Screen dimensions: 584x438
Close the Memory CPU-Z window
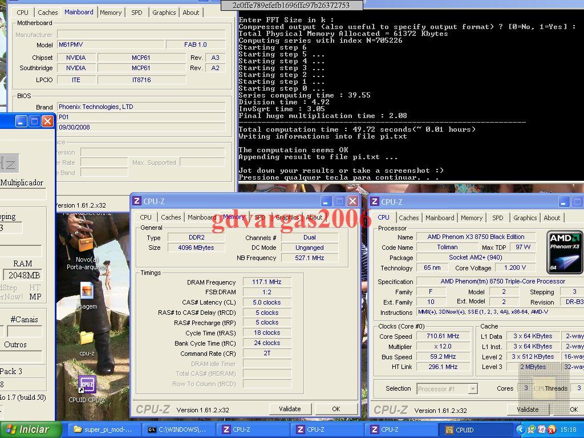[352, 201]
